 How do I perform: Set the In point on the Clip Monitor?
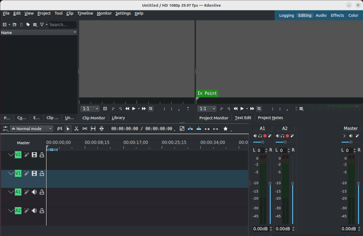pyautogui.click(x=113, y=109)
